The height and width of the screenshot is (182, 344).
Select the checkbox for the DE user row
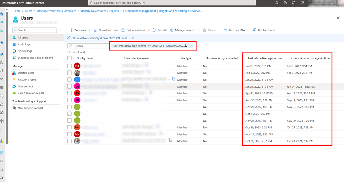pyautogui.click(x=69, y=86)
